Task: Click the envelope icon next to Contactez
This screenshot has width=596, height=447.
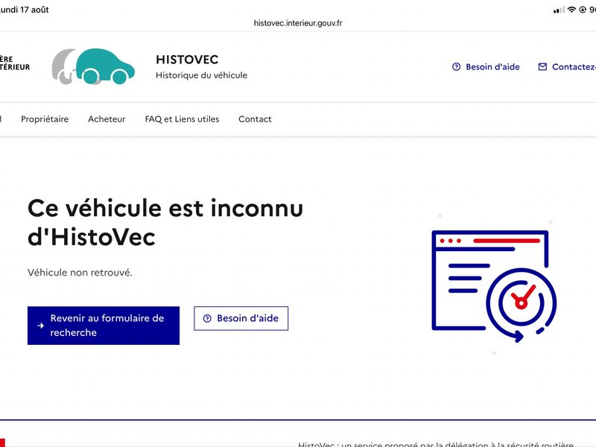Action: coord(542,67)
